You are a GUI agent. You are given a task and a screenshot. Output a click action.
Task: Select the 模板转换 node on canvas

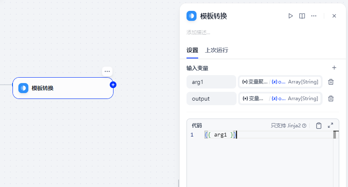[x=63, y=88]
